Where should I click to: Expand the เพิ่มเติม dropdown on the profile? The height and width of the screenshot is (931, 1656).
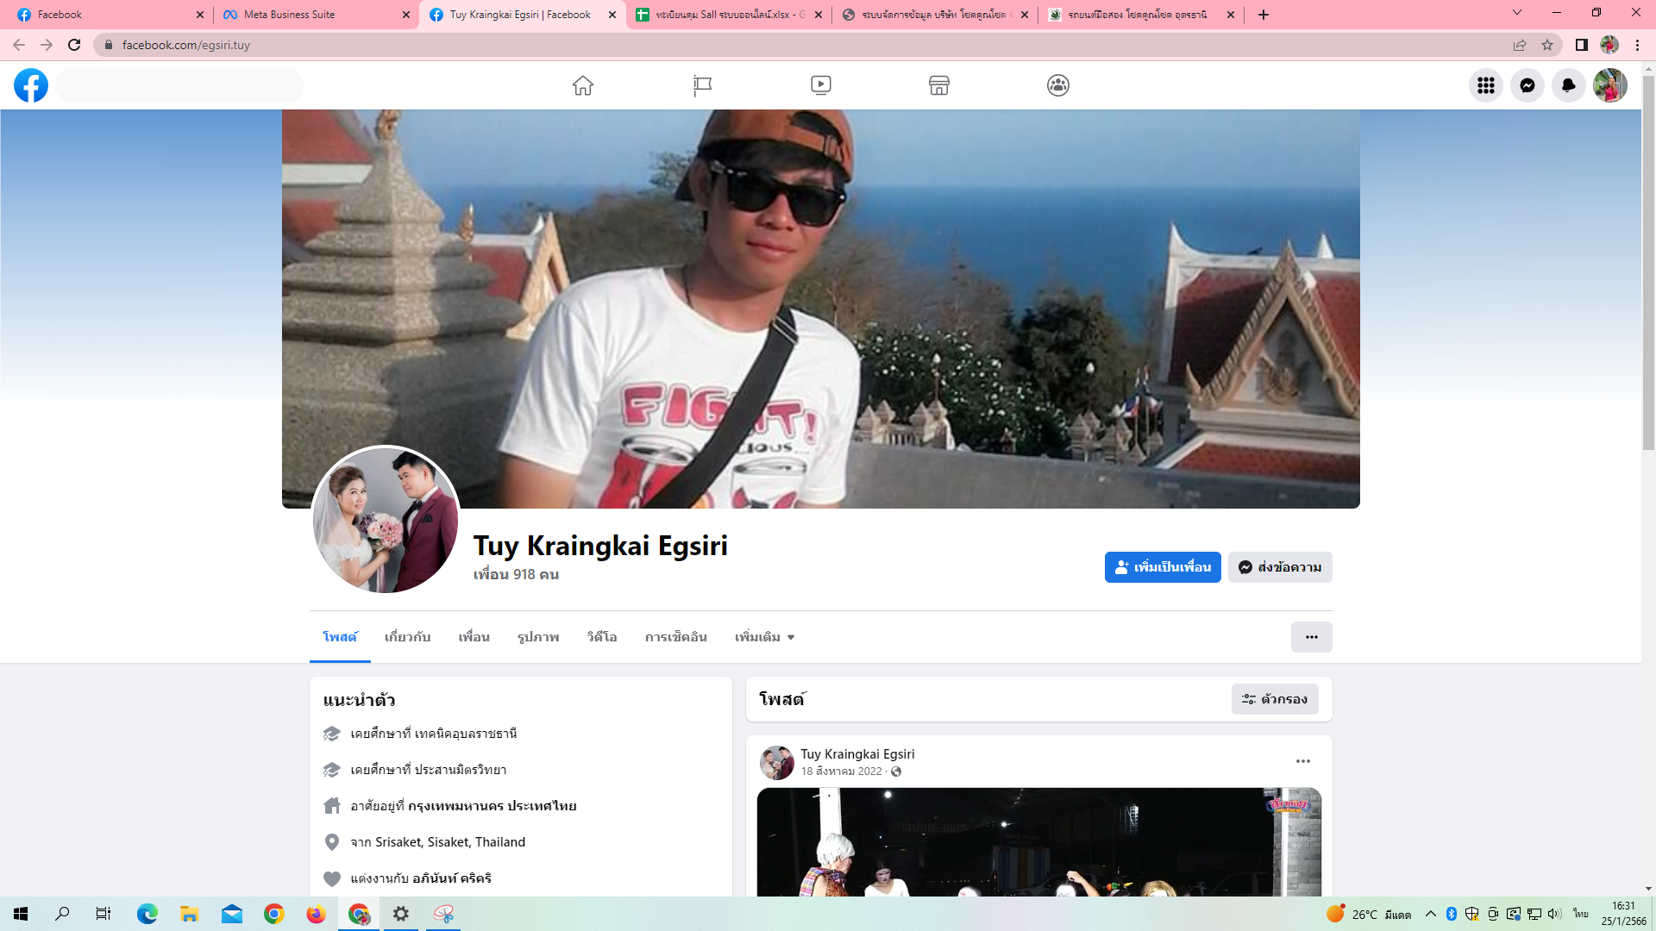coord(764,637)
